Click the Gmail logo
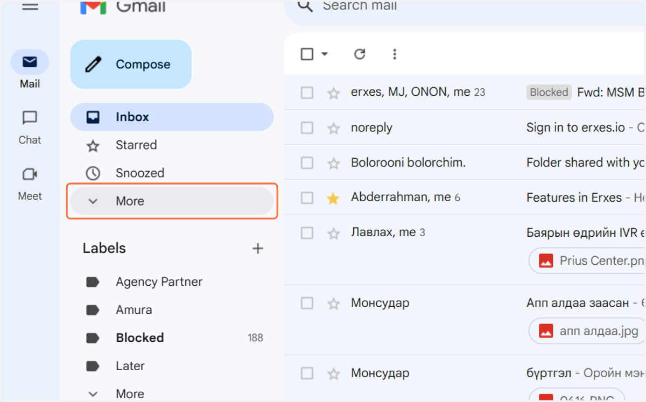This screenshot has height=402, width=646. tap(123, 6)
